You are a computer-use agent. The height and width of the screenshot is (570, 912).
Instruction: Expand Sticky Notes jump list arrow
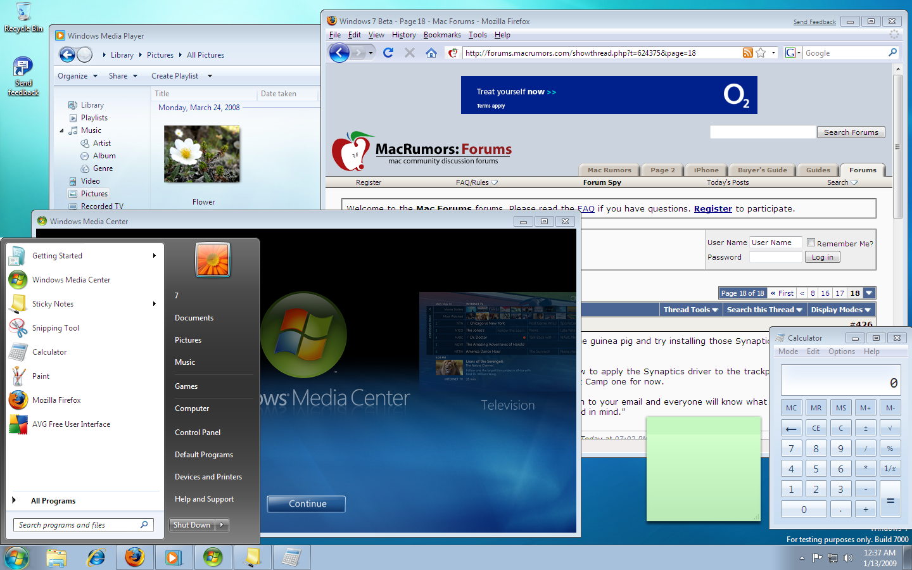(x=154, y=304)
